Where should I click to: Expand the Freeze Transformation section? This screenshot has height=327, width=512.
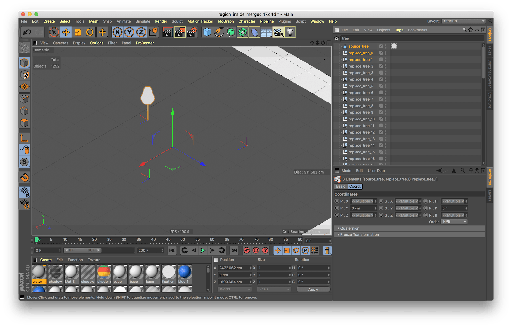[x=359, y=235]
